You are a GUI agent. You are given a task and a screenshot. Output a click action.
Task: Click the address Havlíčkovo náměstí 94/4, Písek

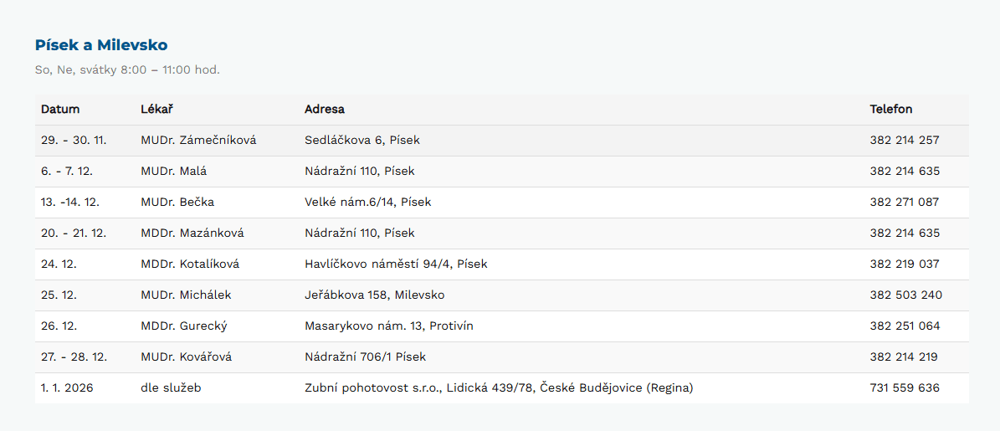coord(396,264)
